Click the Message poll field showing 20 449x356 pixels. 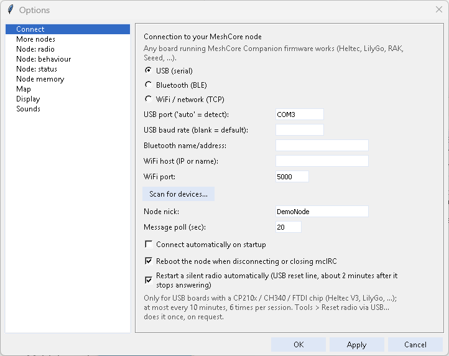289,227
